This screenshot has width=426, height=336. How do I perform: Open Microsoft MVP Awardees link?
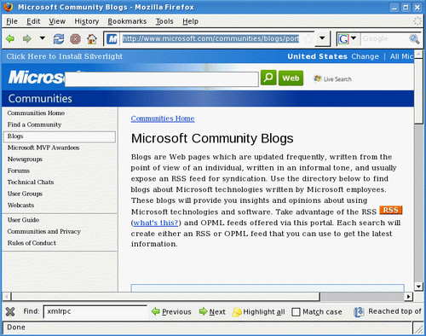click(43, 148)
